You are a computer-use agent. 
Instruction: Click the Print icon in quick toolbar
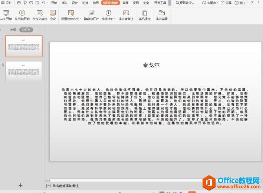point(31,3)
